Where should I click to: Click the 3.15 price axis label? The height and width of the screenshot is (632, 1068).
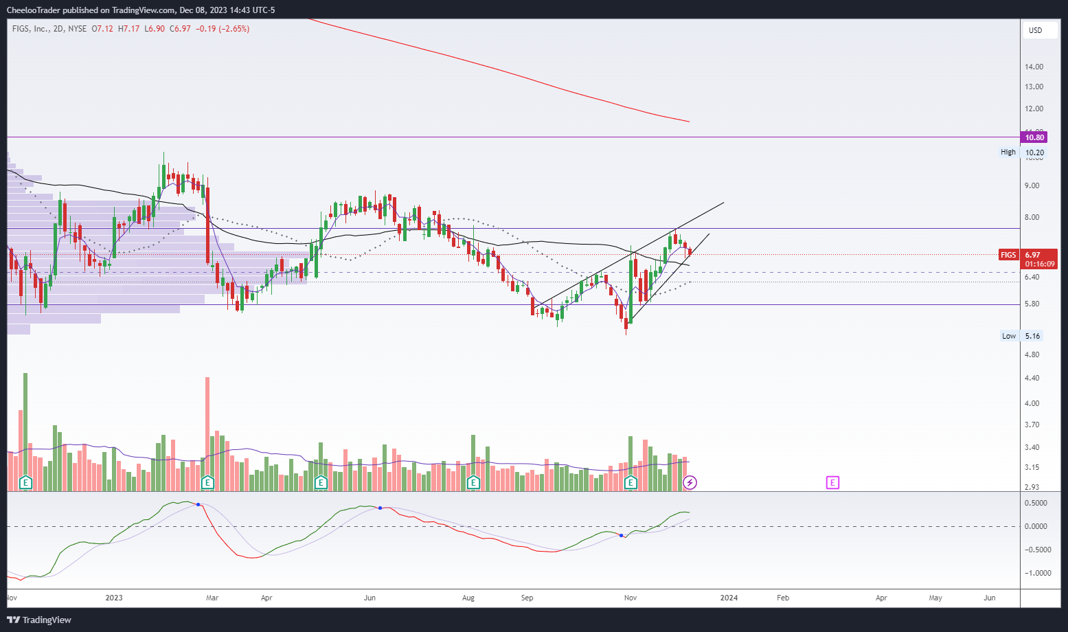click(1032, 467)
